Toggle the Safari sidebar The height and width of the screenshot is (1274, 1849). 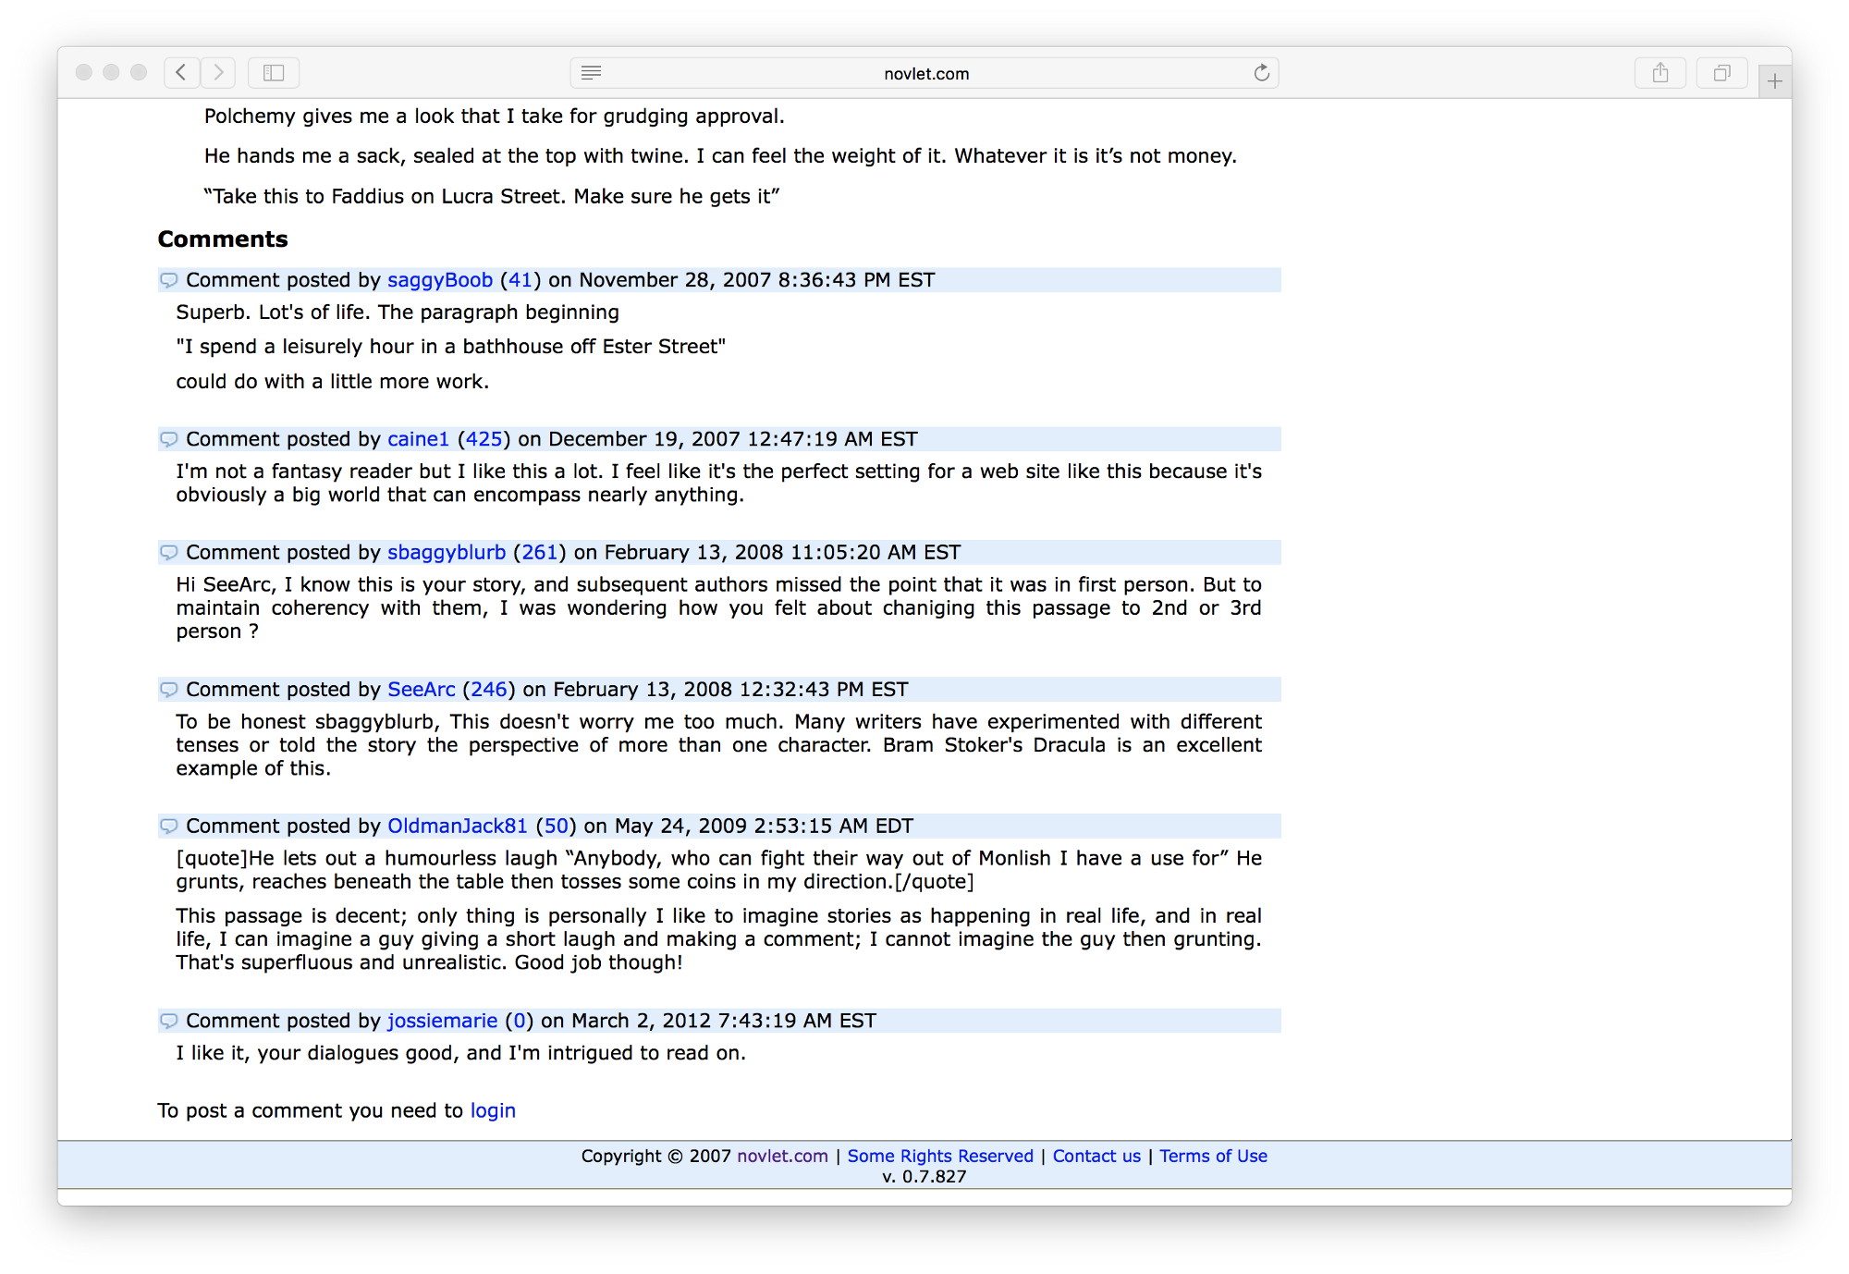(x=273, y=72)
